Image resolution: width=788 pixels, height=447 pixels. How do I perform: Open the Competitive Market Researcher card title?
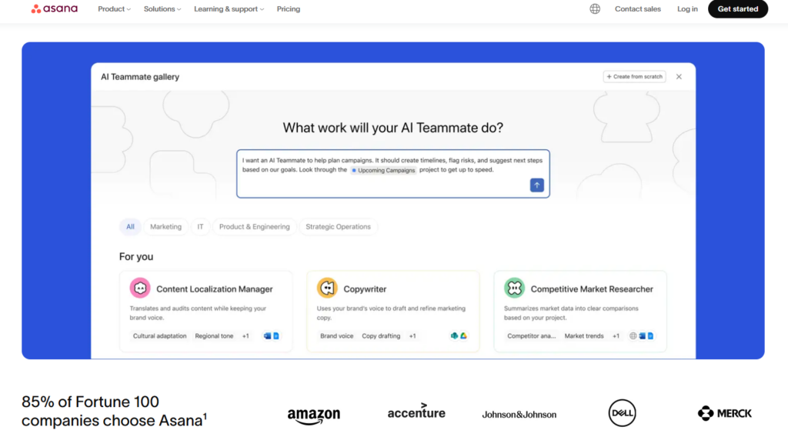pos(592,289)
